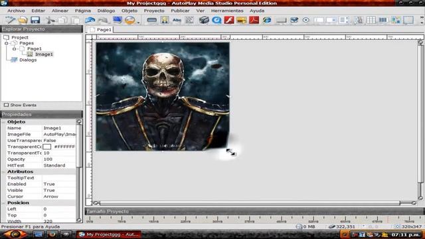The image size is (425, 239).
Task: Open the Diálogo menu
Action: 106,11
